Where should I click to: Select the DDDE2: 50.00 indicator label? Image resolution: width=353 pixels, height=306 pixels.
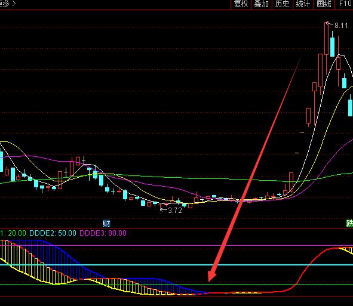point(53,233)
